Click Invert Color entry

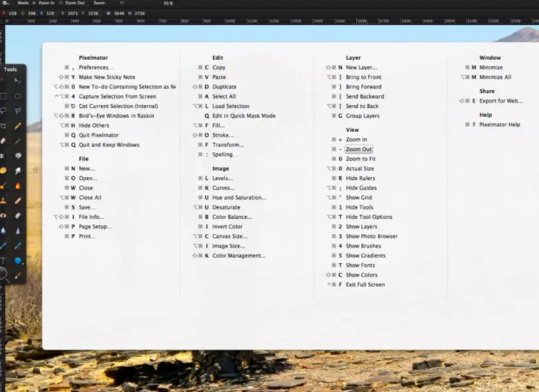point(227,226)
